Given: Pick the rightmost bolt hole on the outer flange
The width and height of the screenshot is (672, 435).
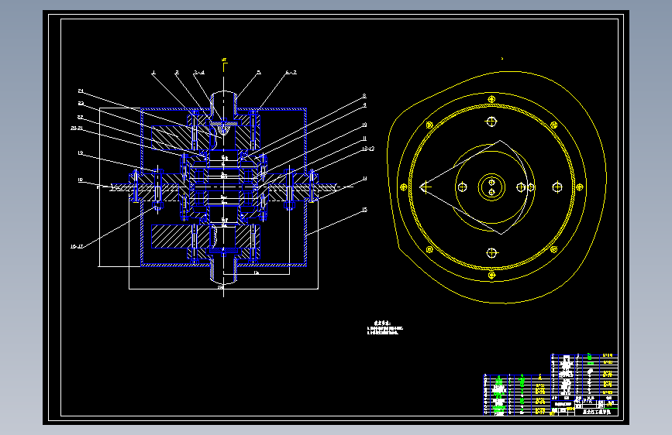Looking at the screenshot, I should [x=580, y=187].
